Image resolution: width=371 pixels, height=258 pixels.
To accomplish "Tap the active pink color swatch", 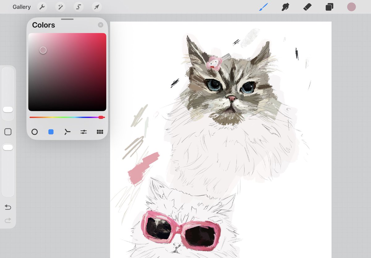I will (x=352, y=7).
